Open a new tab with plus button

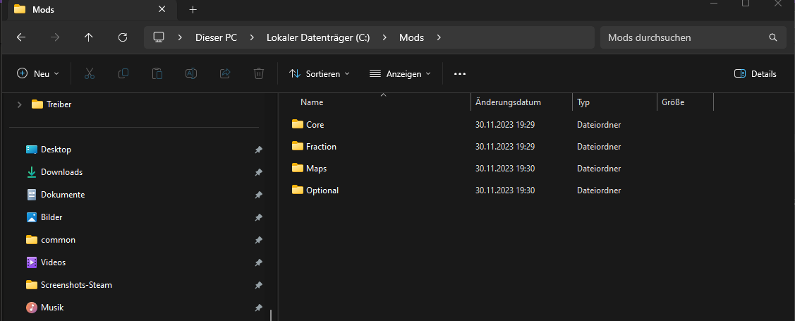click(x=193, y=10)
